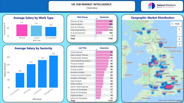Click the Digital Analyst row

92,95
